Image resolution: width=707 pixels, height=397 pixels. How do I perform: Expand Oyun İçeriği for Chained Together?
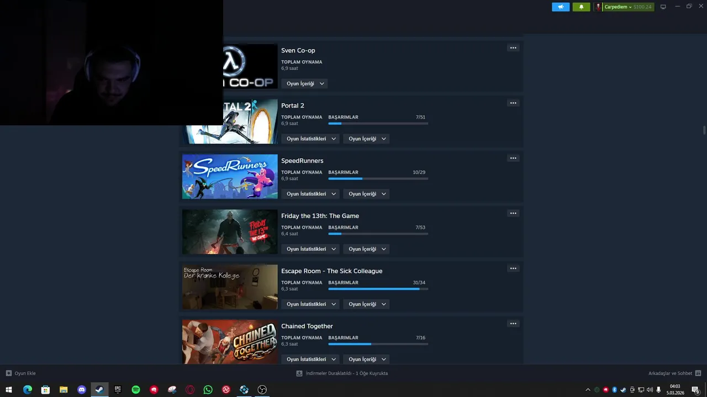pos(366,360)
